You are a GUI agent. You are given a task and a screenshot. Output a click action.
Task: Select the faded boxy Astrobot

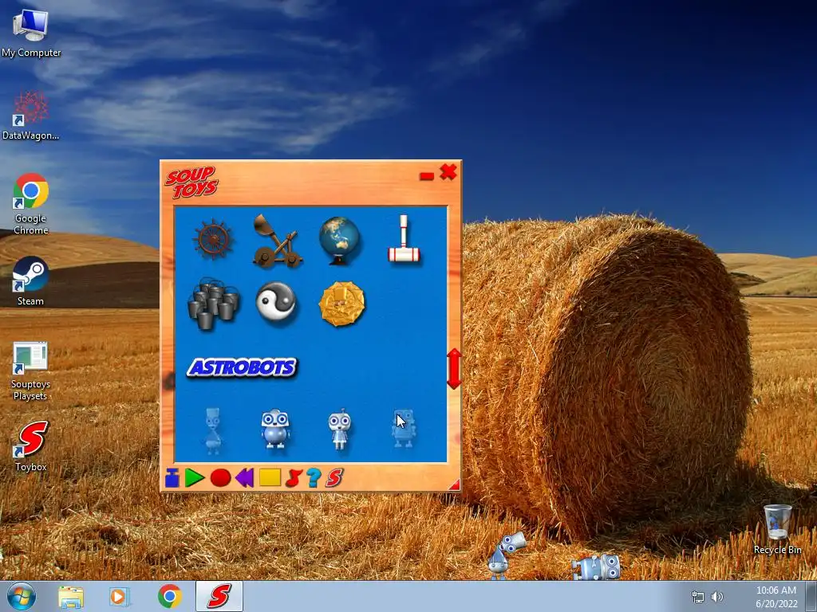click(x=404, y=429)
